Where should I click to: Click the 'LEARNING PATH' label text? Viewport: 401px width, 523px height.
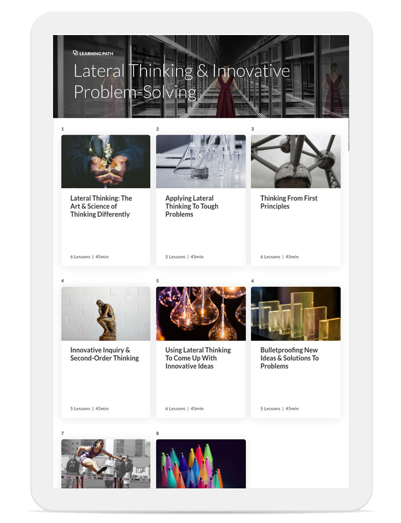click(x=96, y=54)
